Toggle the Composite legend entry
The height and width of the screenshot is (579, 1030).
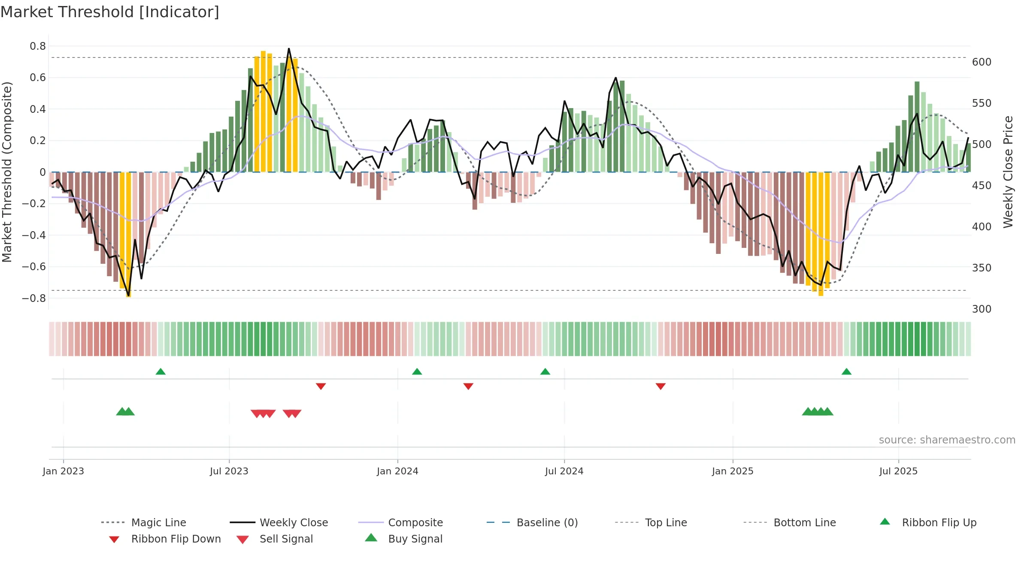[400, 522]
